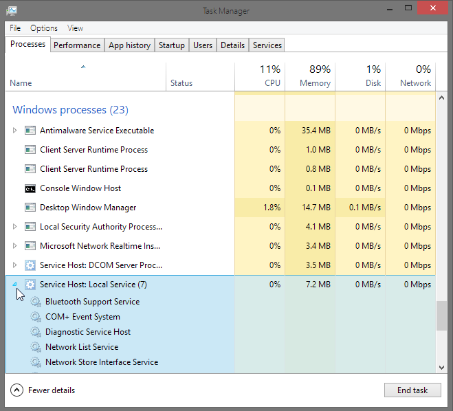The image size is (453, 411).
Task: Click the 35.4 MB memory value
Action: click(316, 131)
